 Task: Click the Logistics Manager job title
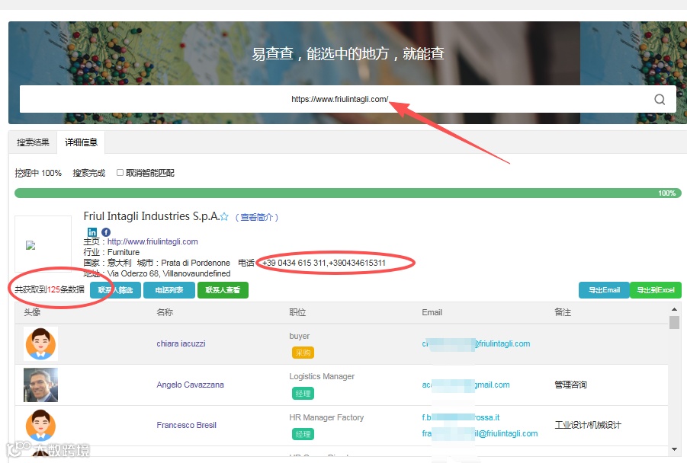pyautogui.click(x=322, y=376)
